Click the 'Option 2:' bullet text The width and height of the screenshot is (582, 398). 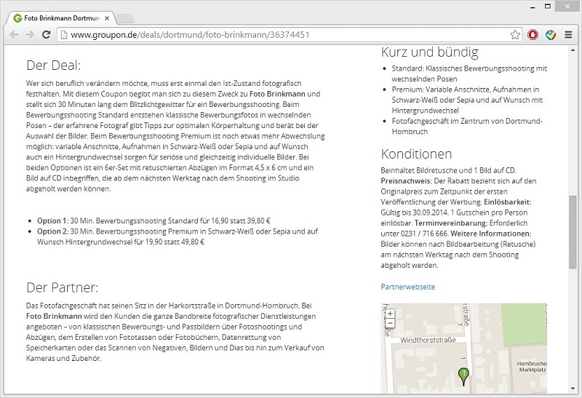tap(52, 231)
